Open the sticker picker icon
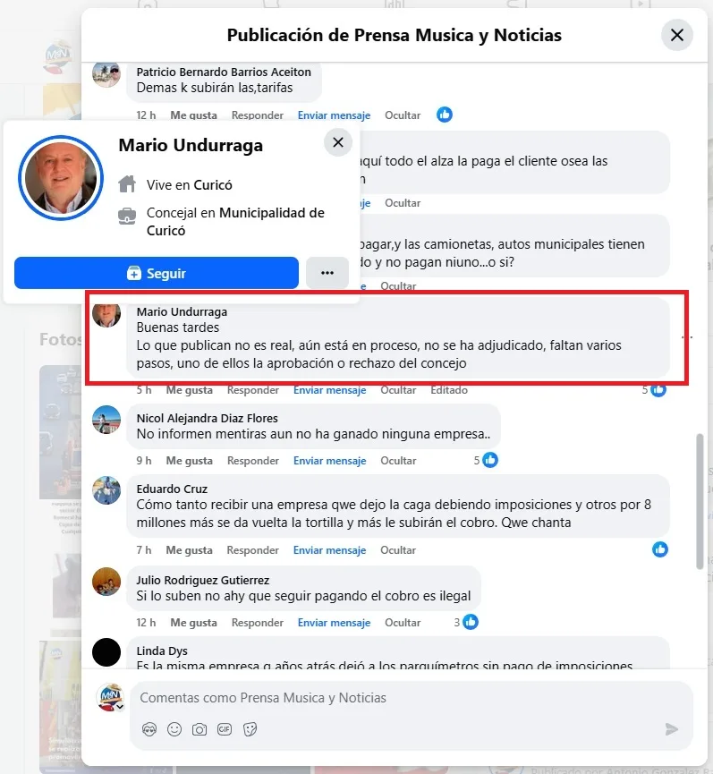713x774 pixels. pyautogui.click(x=250, y=729)
